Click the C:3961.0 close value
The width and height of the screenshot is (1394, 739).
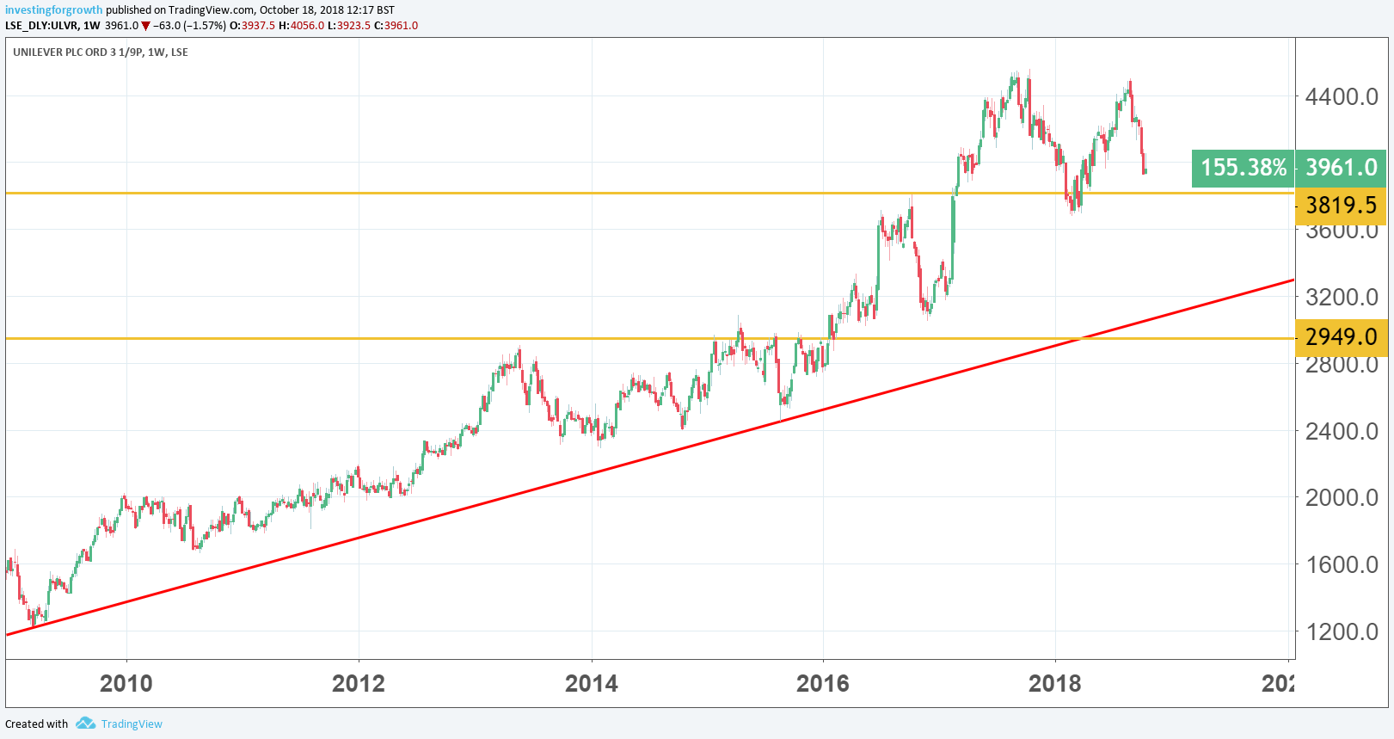(396, 26)
